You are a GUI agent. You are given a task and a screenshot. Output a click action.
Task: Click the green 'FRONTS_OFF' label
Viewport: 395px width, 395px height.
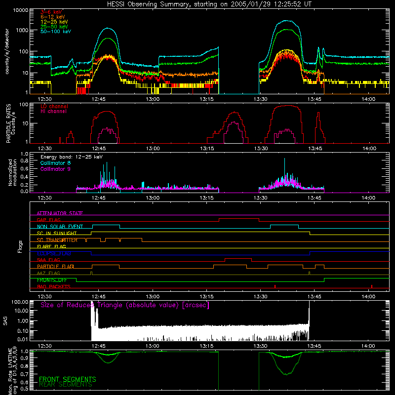(x=52, y=280)
